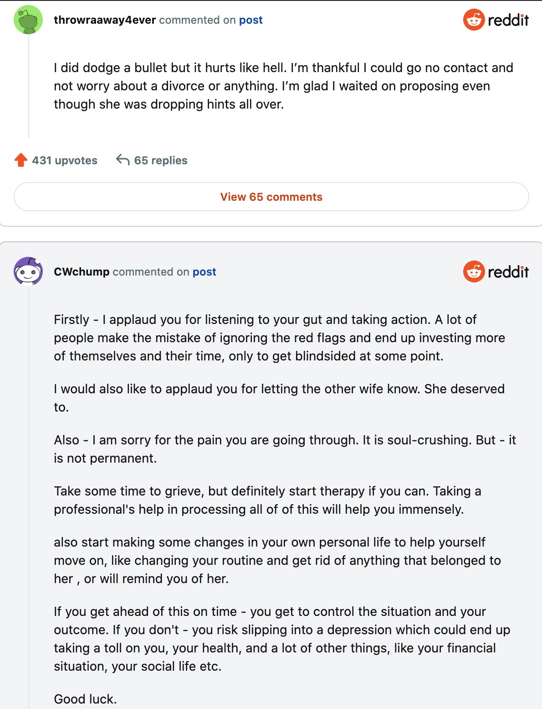
Task: Click the "Good luck." closing line
Action: point(85,699)
